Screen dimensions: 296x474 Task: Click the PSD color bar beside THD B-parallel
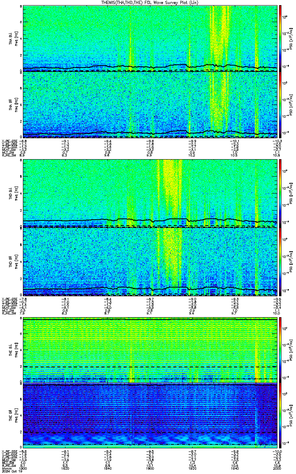(x=280, y=261)
